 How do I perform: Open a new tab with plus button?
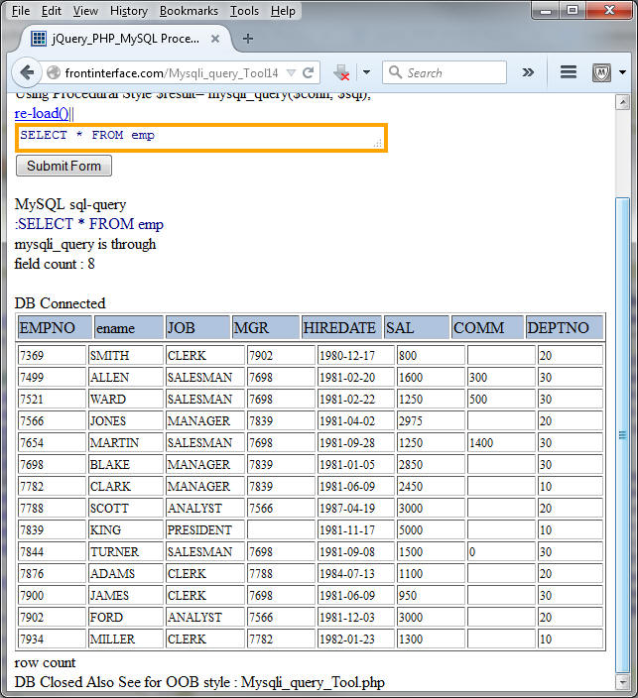click(248, 39)
